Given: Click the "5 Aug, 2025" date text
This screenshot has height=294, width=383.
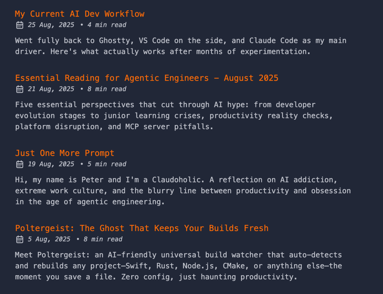Looking at the screenshot, I should coord(49,239).
